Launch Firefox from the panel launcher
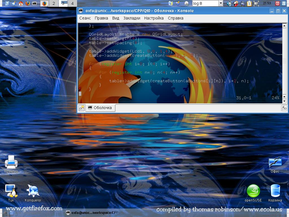Screen dimensions: 289x217 tap(28, 3)
